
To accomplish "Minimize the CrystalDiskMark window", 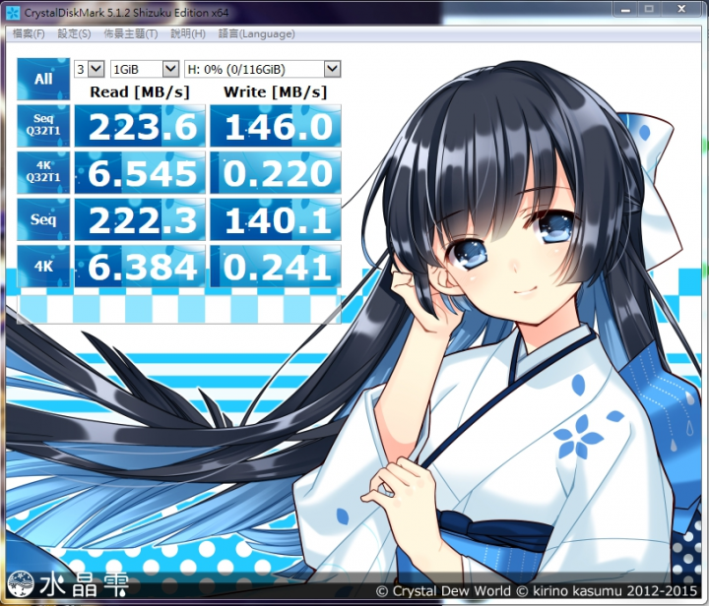I will (x=626, y=9).
